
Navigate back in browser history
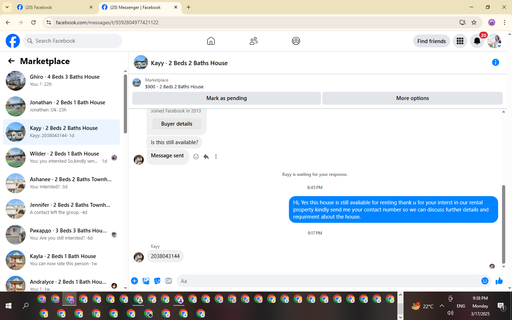[8, 22]
